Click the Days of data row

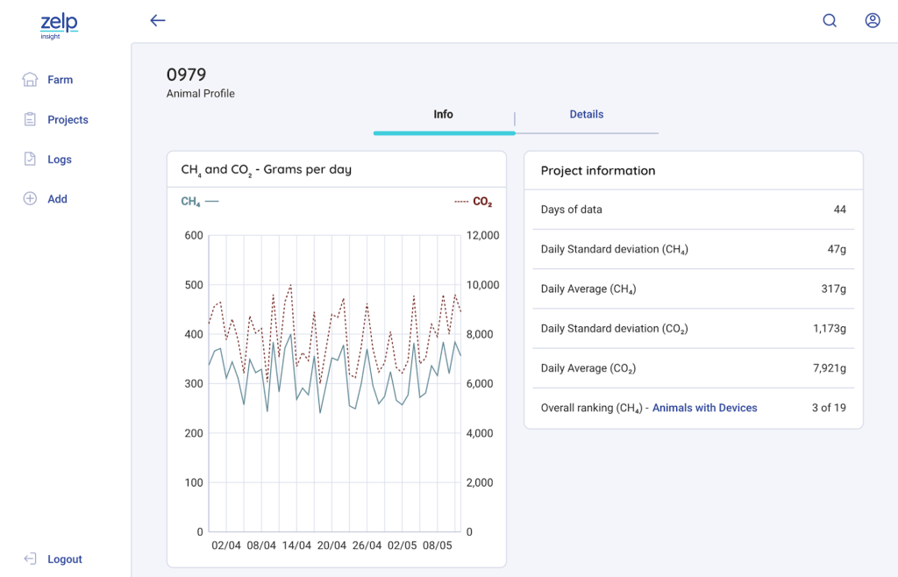(x=693, y=210)
